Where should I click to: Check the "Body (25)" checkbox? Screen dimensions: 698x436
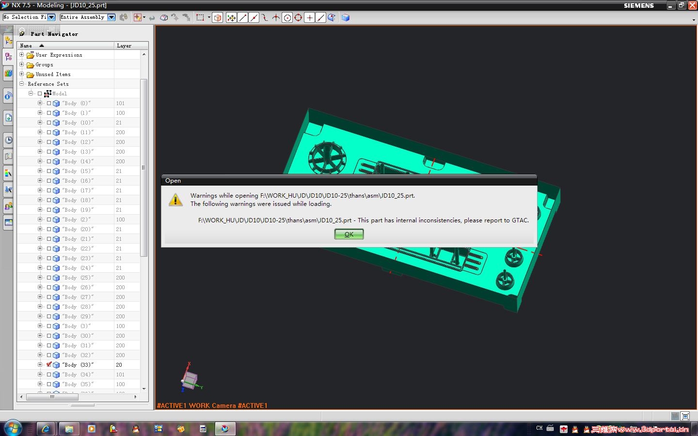pyautogui.click(x=49, y=278)
